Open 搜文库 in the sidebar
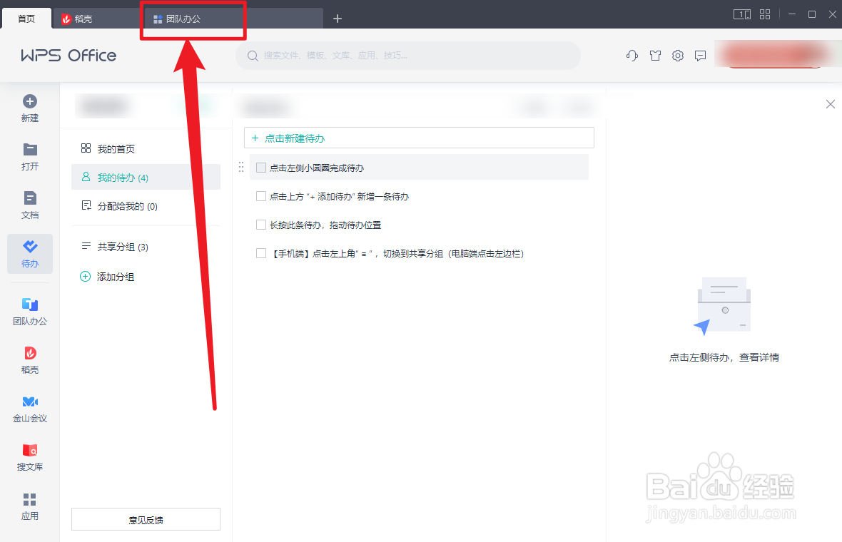The width and height of the screenshot is (842, 542). pos(29,456)
